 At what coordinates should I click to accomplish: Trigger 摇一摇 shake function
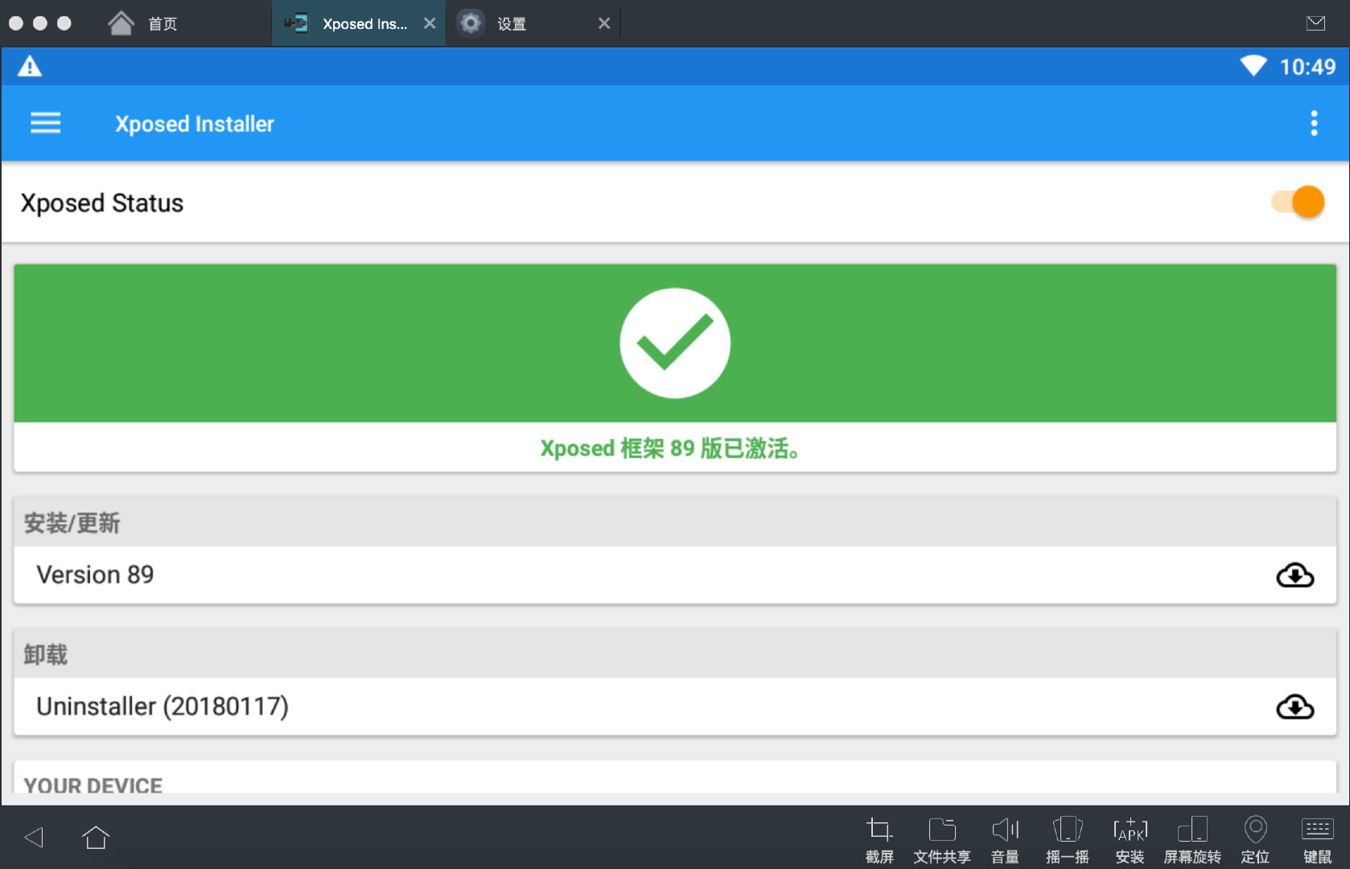[1068, 839]
